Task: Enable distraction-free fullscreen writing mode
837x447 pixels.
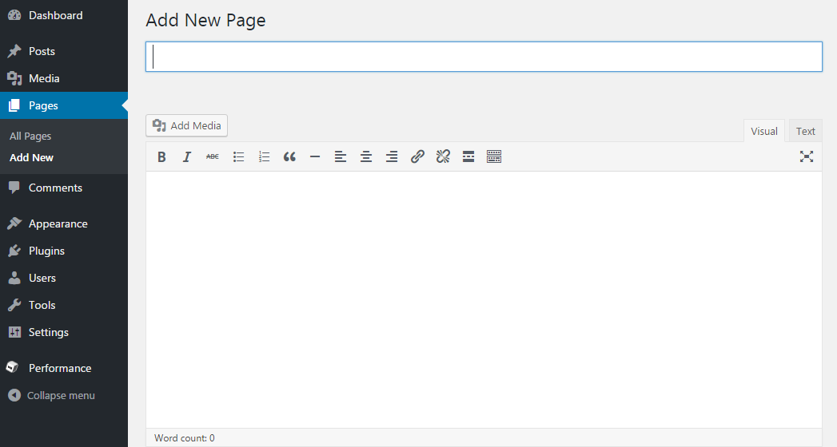Action: tap(806, 156)
